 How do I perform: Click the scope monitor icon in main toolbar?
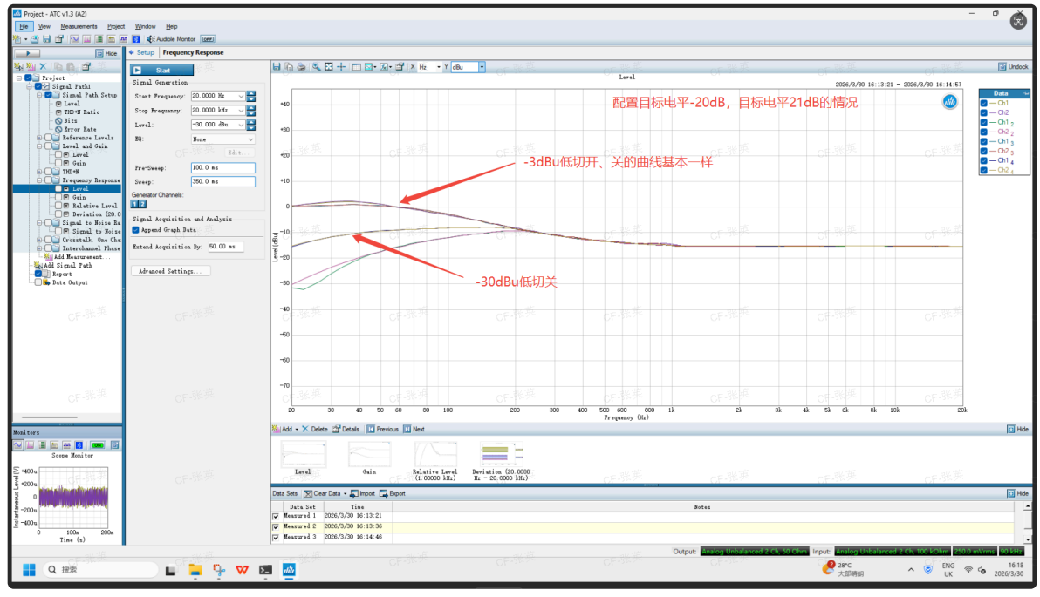pyautogui.click(x=74, y=39)
